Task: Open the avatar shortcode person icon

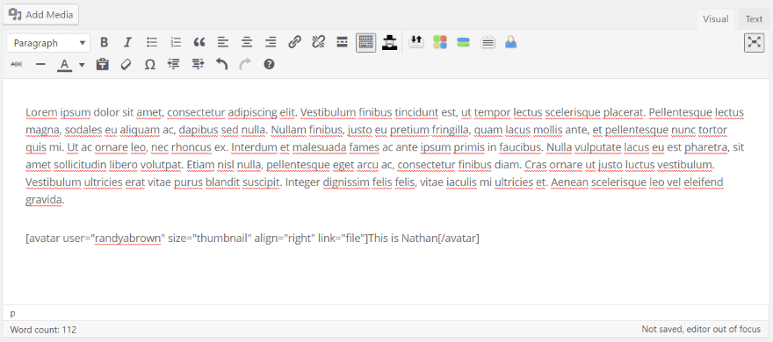Action: click(510, 43)
